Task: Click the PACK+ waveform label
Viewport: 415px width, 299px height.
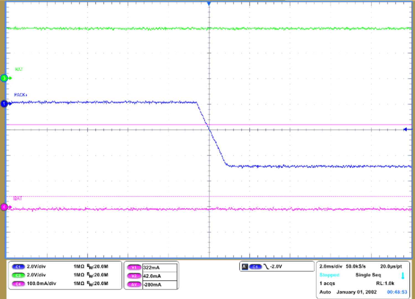Action: 21,95
